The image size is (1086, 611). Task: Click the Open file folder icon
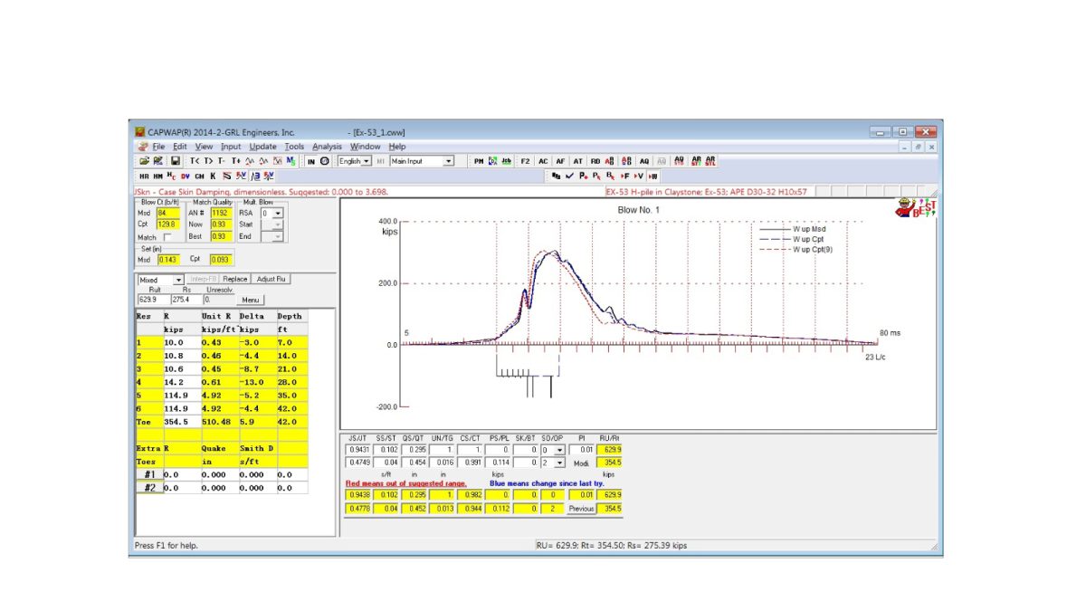pyautogui.click(x=145, y=161)
